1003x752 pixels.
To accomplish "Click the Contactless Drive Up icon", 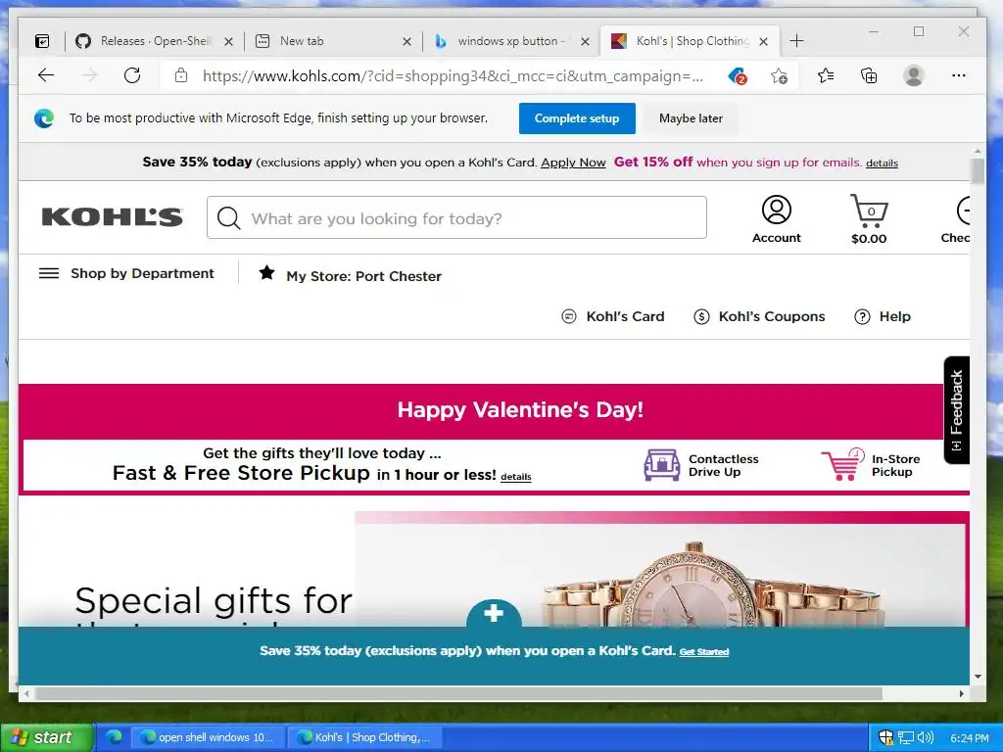I will (x=661, y=465).
